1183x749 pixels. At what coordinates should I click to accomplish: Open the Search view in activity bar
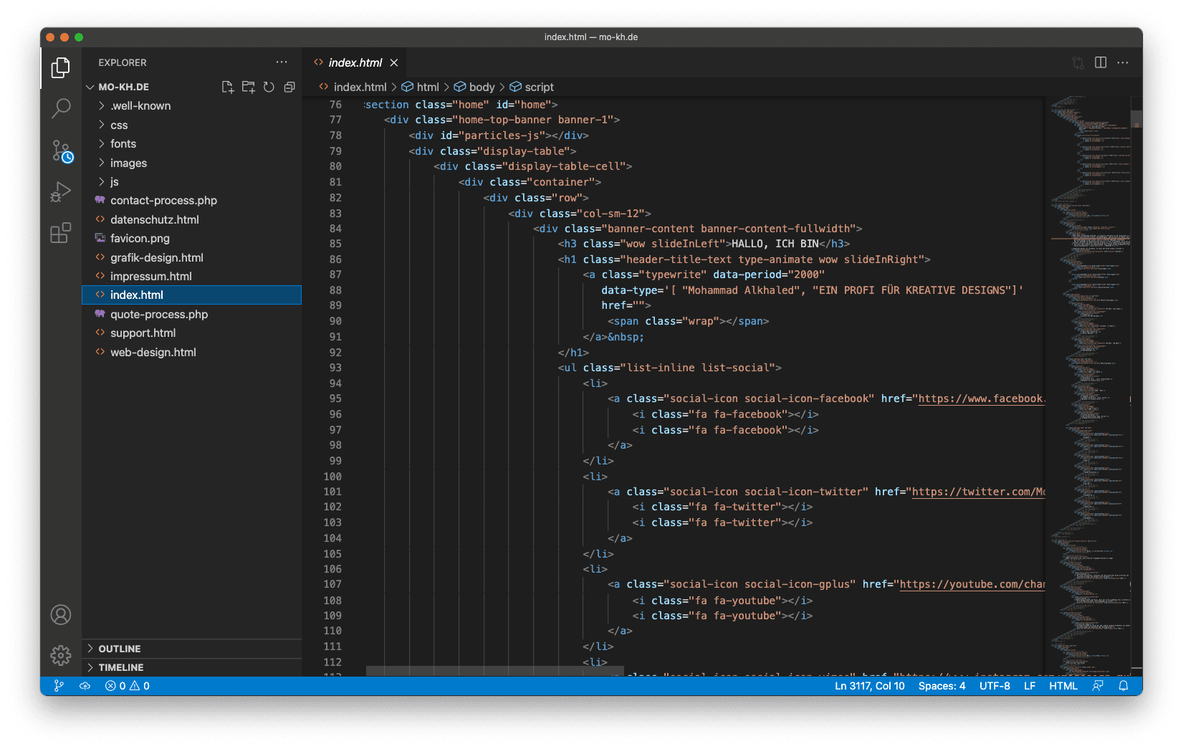61,108
